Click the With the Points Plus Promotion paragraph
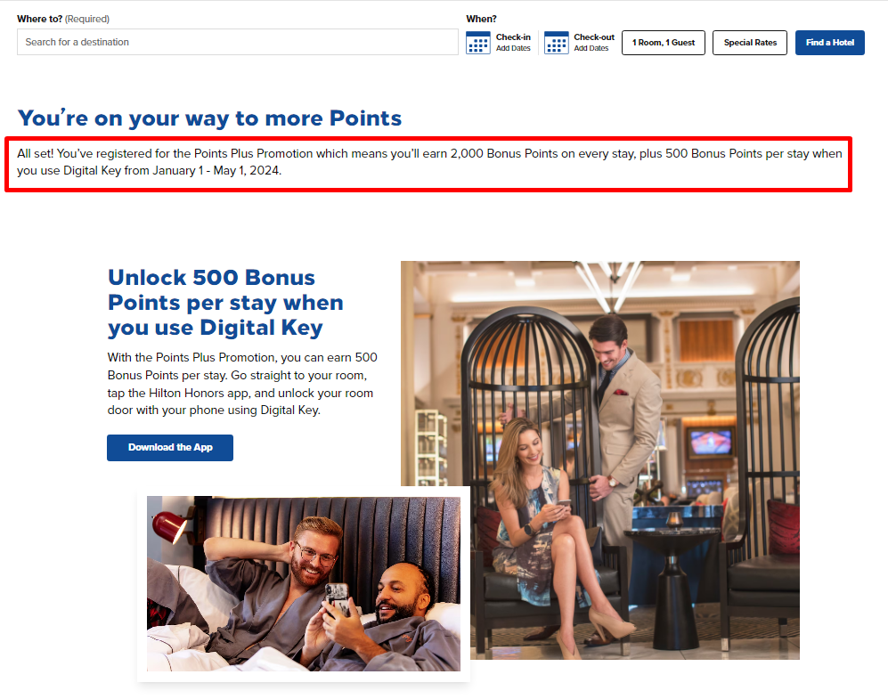The width and height of the screenshot is (888, 699). click(242, 384)
